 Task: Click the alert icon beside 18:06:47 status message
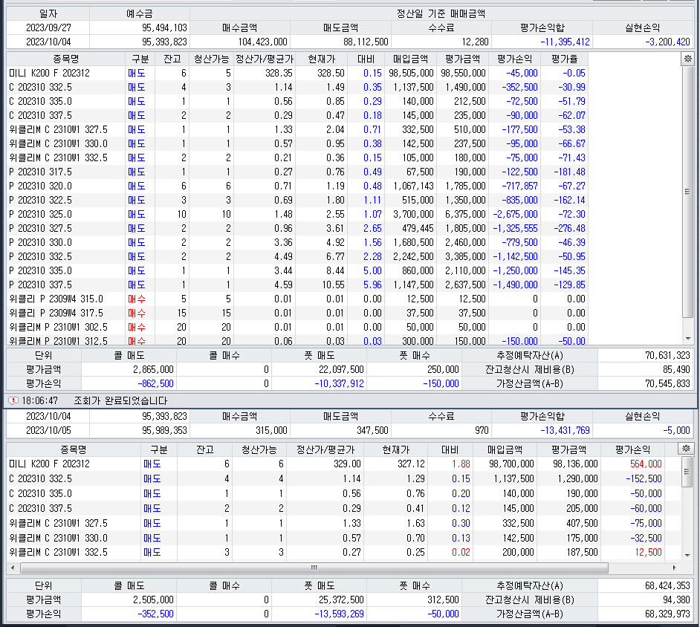(x=13, y=400)
